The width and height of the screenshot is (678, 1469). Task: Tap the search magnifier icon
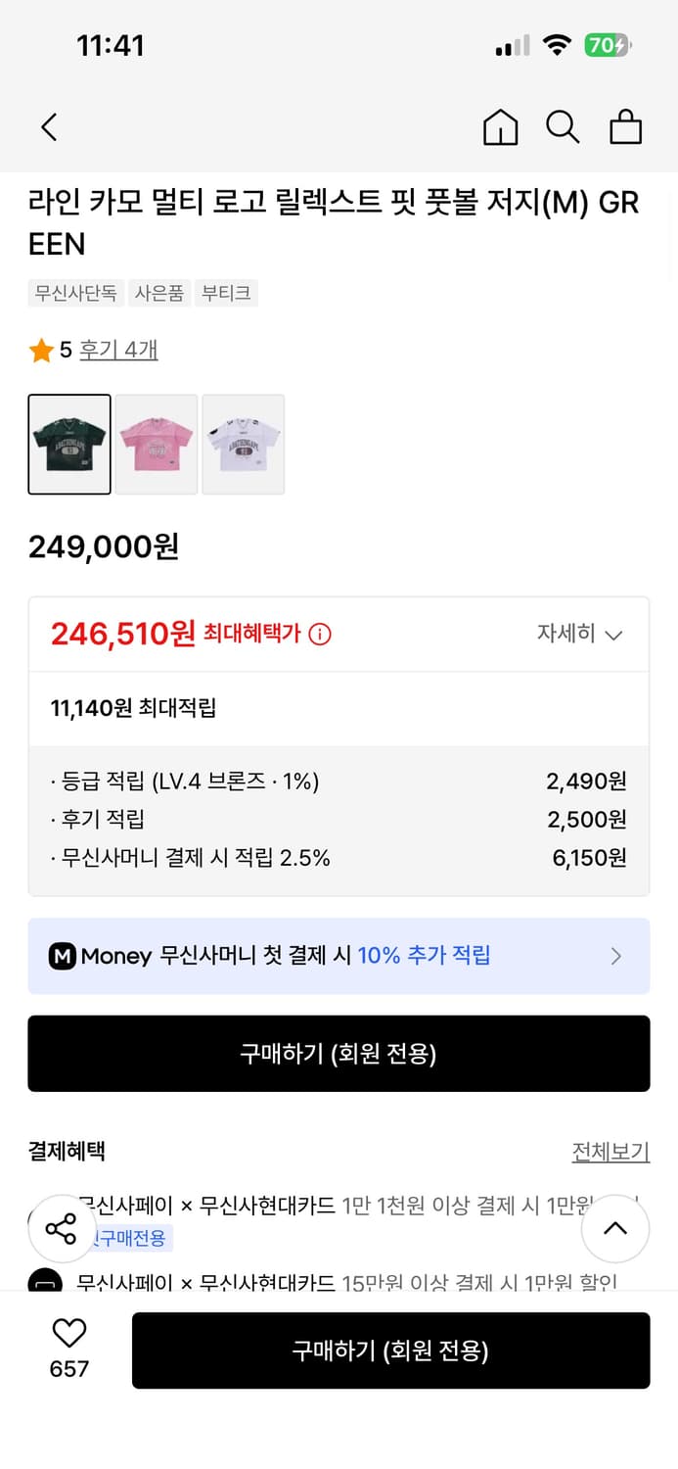tap(563, 127)
